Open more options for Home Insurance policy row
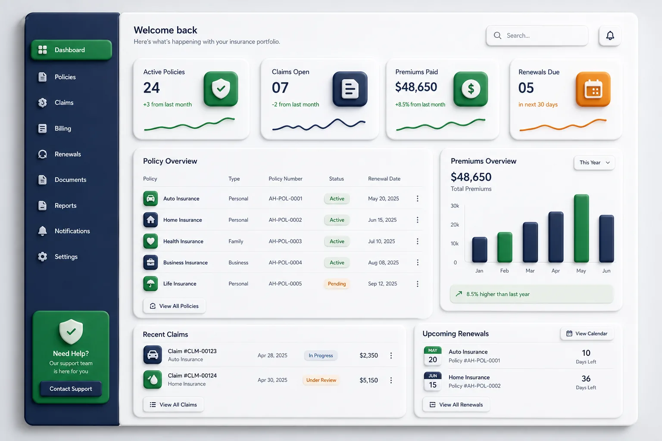The image size is (662, 441). click(x=417, y=220)
